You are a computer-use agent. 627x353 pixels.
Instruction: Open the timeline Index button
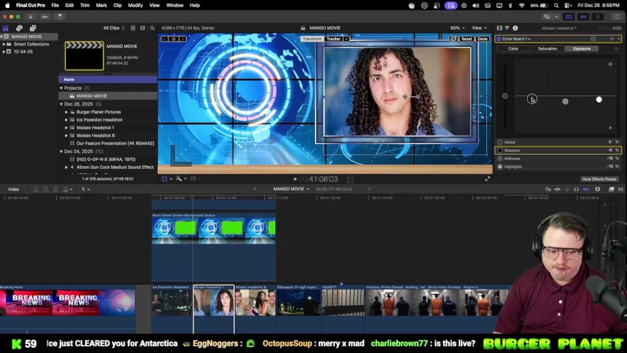14,189
